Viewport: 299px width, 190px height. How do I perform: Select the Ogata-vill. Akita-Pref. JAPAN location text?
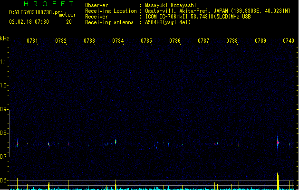[x=218, y=11]
